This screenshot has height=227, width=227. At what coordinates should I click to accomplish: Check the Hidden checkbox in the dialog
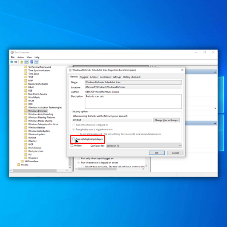(72, 146)
